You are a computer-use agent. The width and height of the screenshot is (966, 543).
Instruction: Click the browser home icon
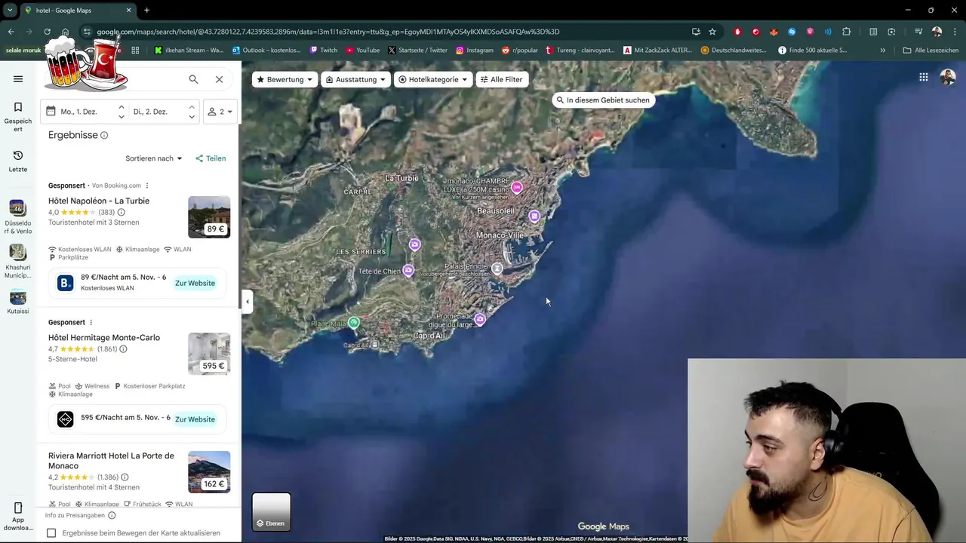(x=66, y=32)
